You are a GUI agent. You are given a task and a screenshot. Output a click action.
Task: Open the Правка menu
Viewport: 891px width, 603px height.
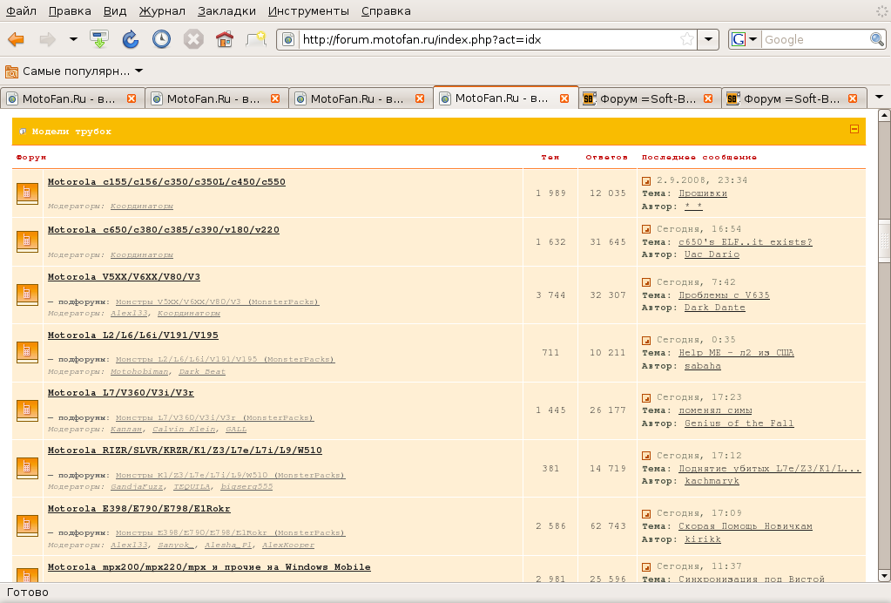[70, 10]
